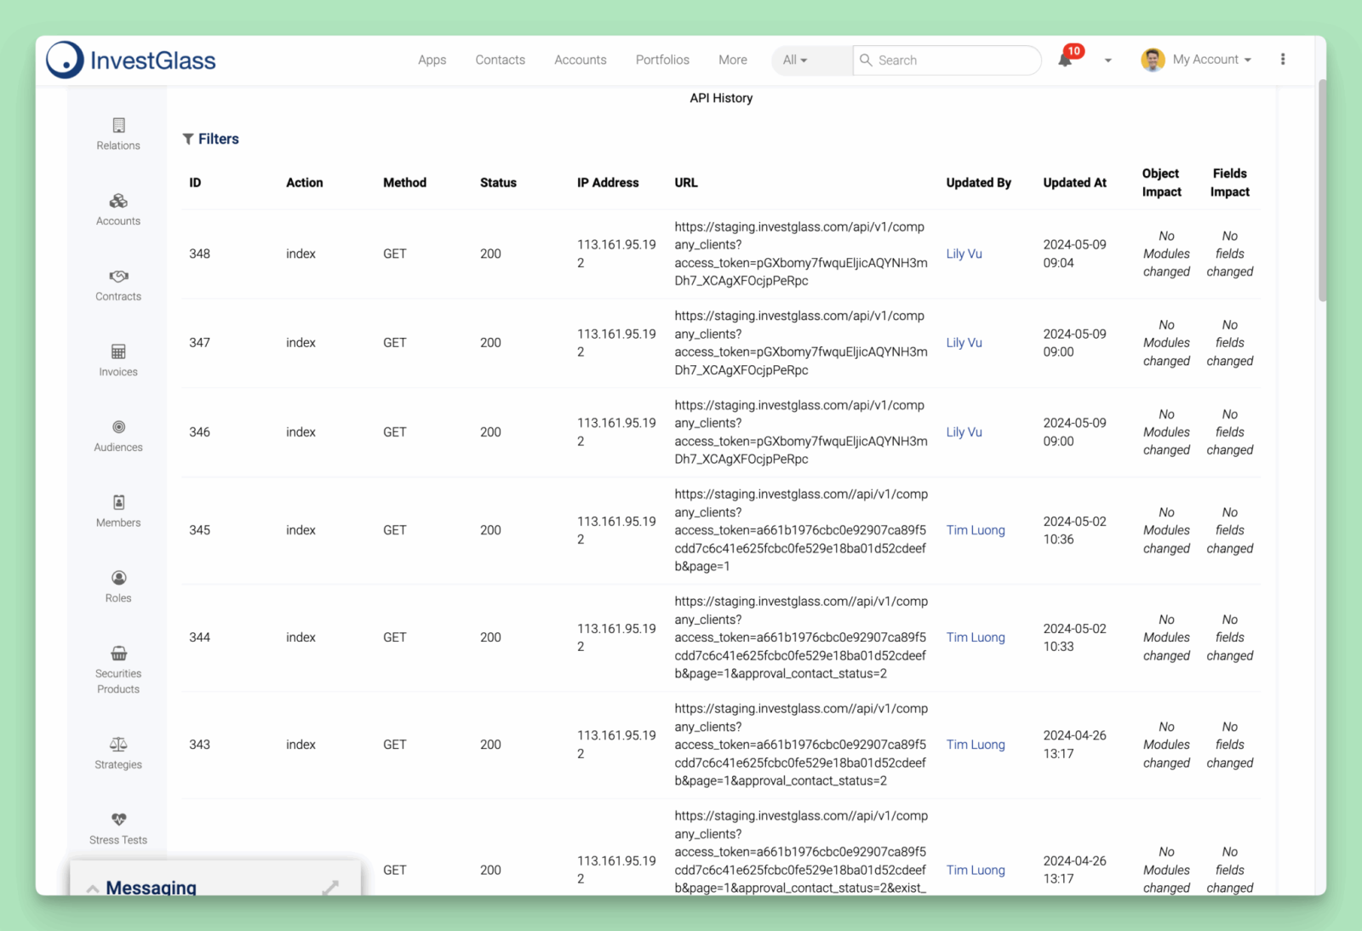Open the Portfolios menu
This screenshot has height=931, width=1362.
(x=662, y=60)
